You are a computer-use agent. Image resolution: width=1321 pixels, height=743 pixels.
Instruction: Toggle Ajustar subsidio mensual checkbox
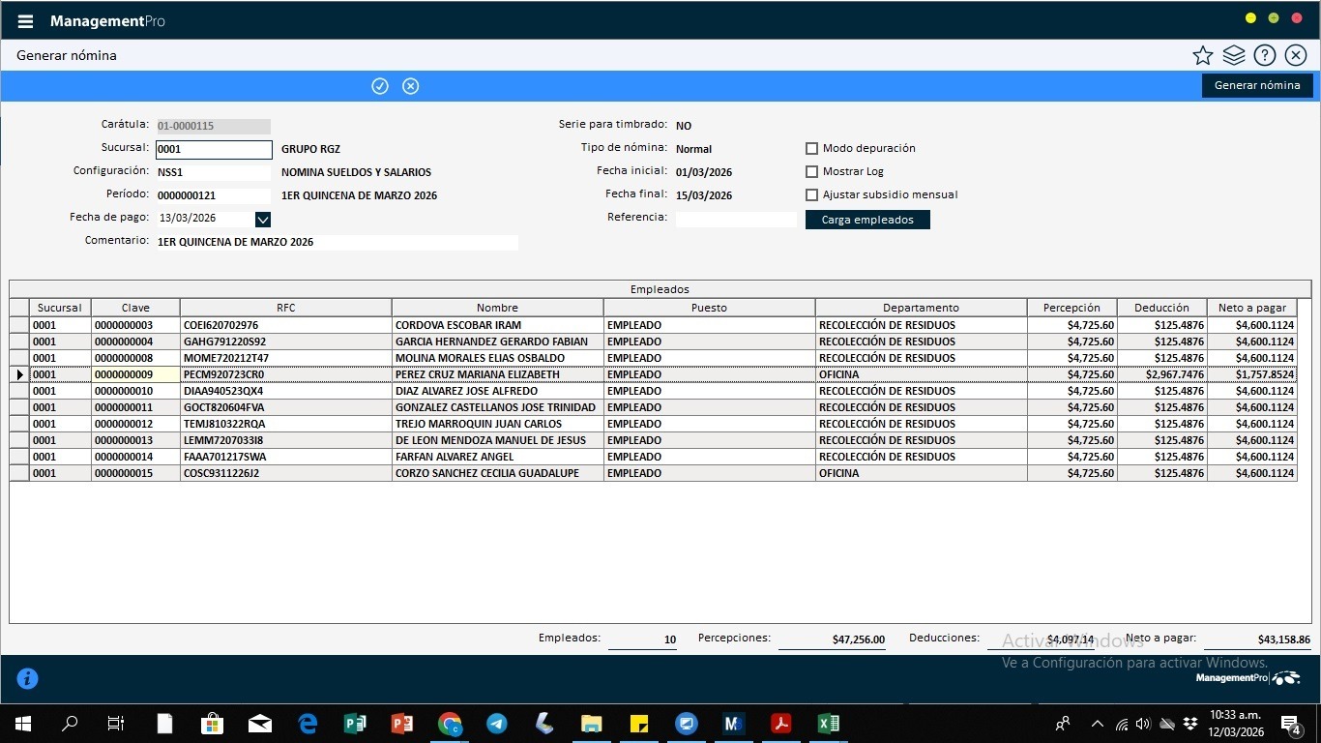(812, 195)
